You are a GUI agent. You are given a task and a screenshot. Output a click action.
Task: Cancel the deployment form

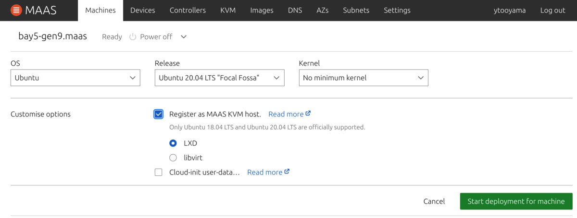tap(434, 201)
